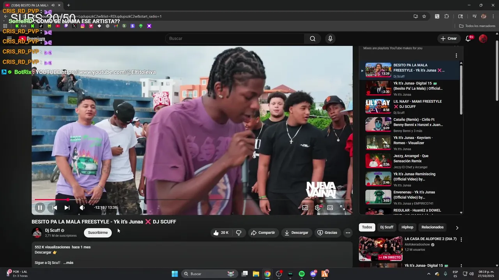499x280 pixels.
Task: Click the Gracias button
Action: (327, 233)
